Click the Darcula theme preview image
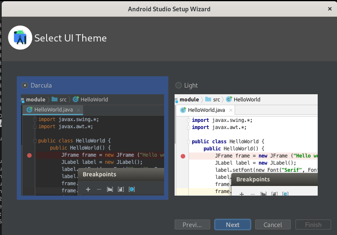The image size is (337, 235). click(x=93, y=145)
